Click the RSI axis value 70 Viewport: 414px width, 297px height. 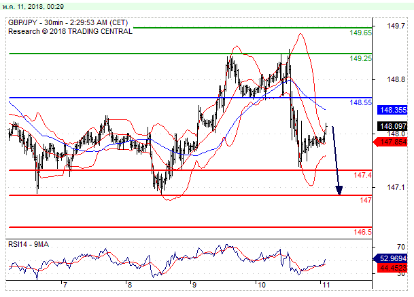coord(401,247)
